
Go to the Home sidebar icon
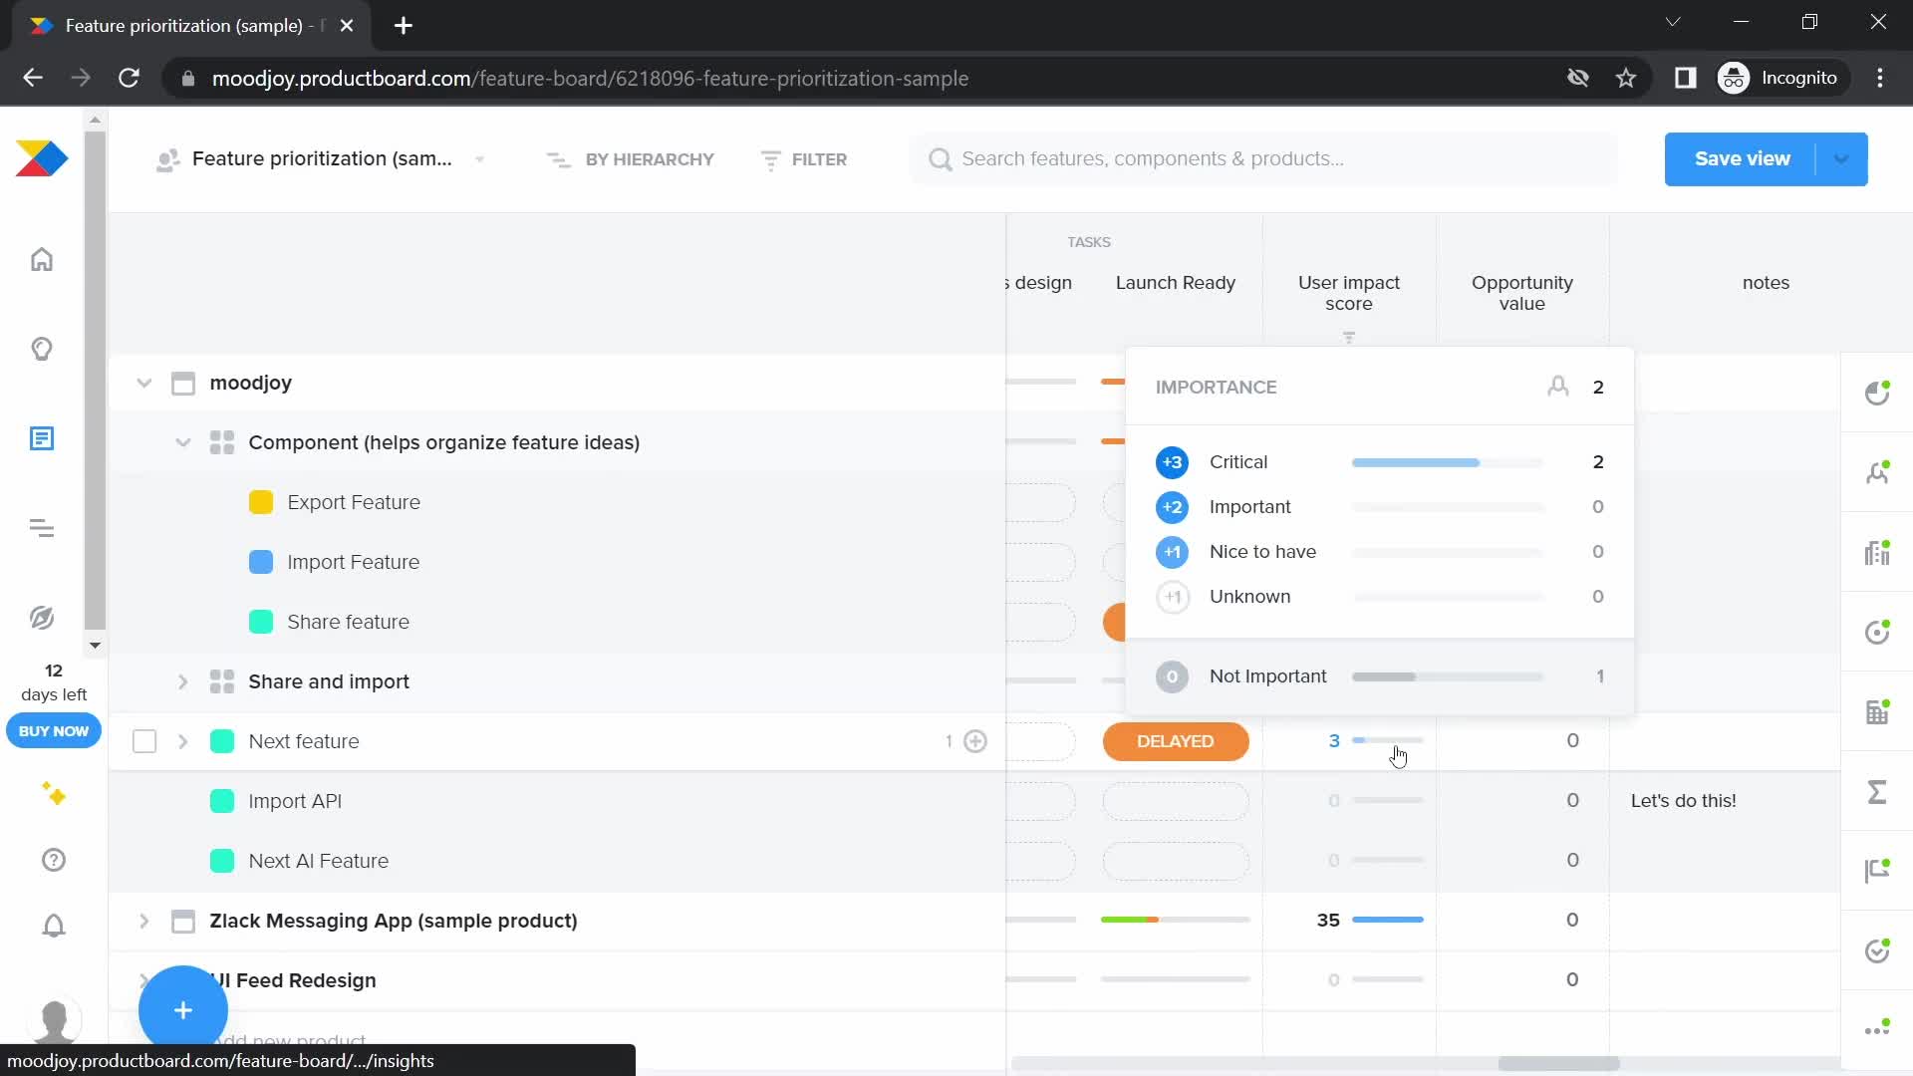pyautogui.click(x=41, y=259)
